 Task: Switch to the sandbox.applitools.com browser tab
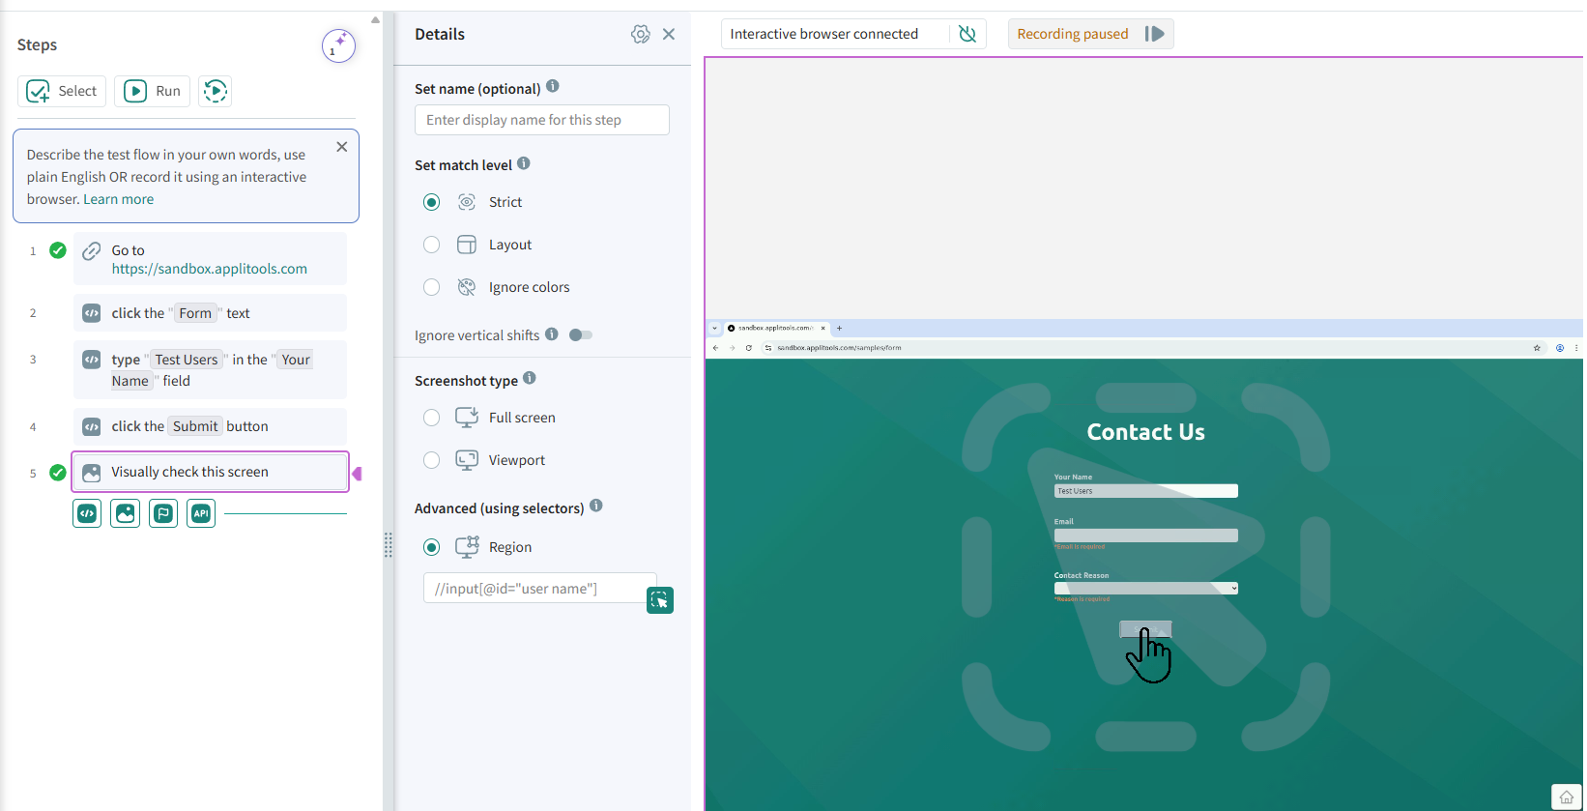[x=775, y=329]
